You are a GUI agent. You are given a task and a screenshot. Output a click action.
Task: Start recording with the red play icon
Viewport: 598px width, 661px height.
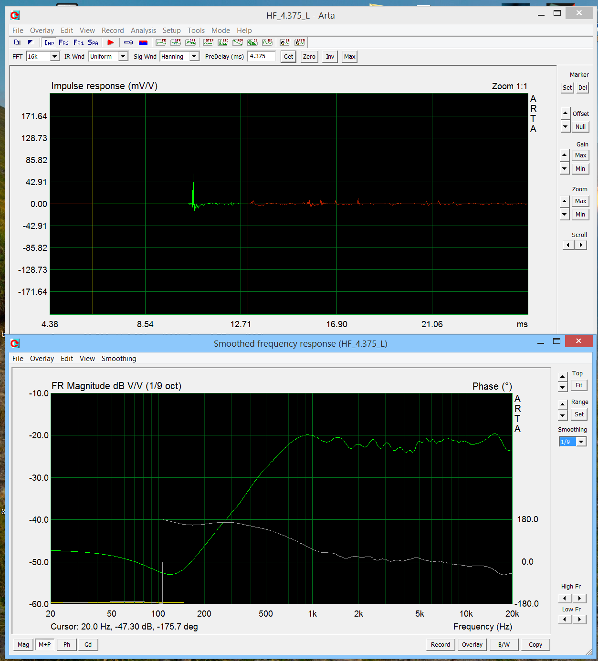click(x=111, y=42)
